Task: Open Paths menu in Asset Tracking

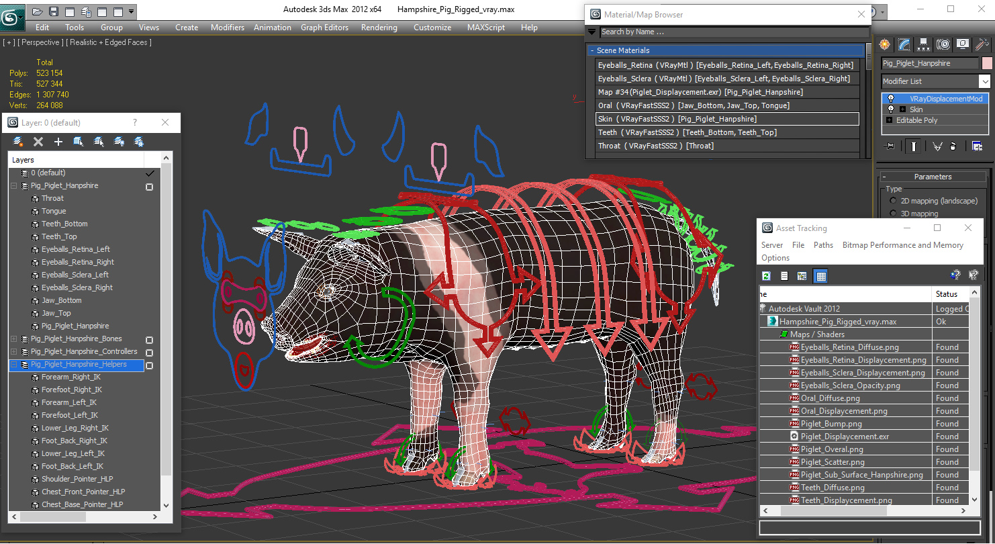Action: 823,245
